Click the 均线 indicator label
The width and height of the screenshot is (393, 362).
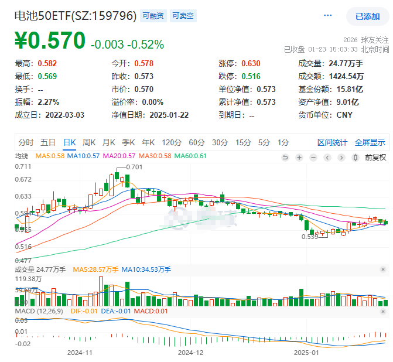click(21, 156)
